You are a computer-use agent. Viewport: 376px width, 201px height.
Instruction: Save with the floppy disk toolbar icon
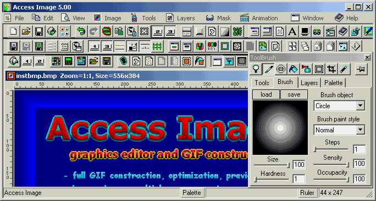39,31
